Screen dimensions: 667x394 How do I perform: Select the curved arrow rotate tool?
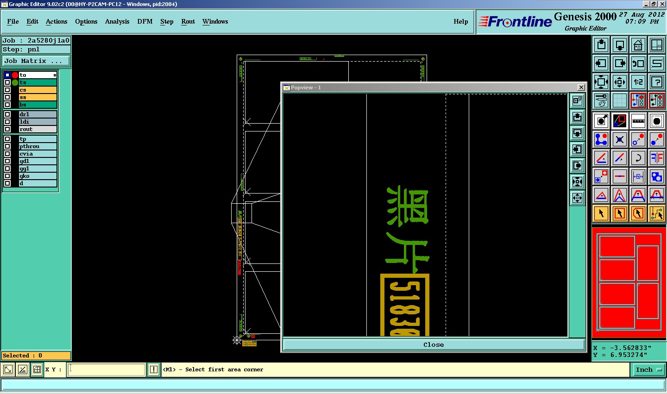pyautogui.click(x=638, y=158)
